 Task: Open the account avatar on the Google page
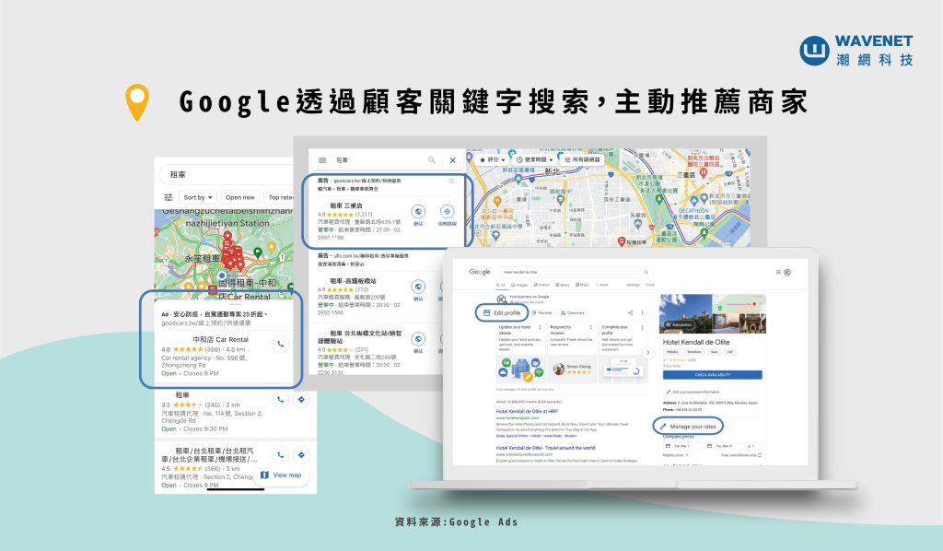tap(787, 272)
